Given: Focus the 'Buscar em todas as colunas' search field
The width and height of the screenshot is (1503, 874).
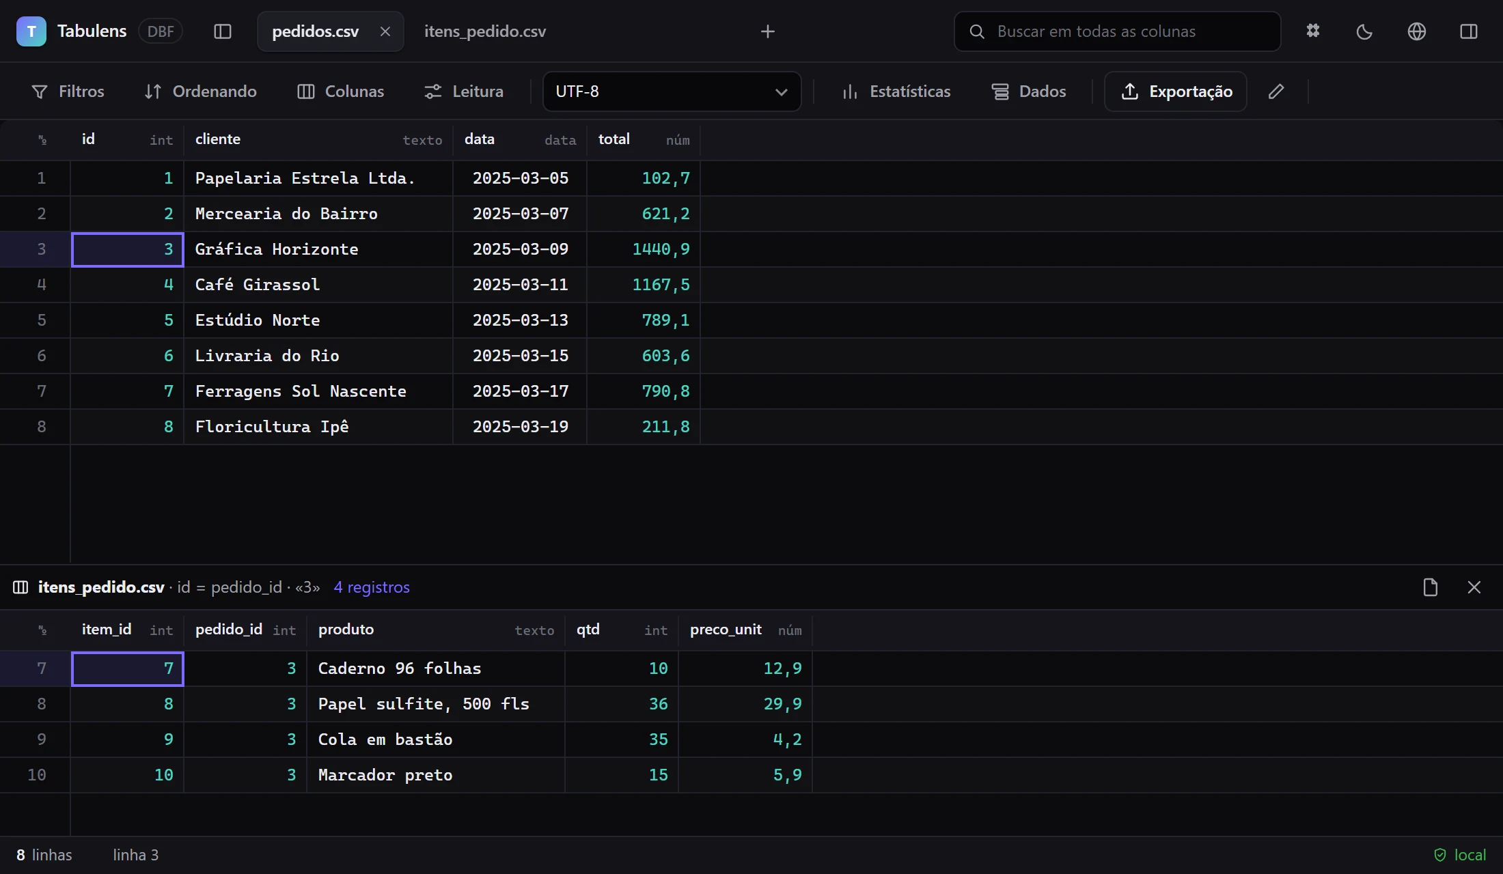Looking at the screenshot, I should click(1118, 31).
